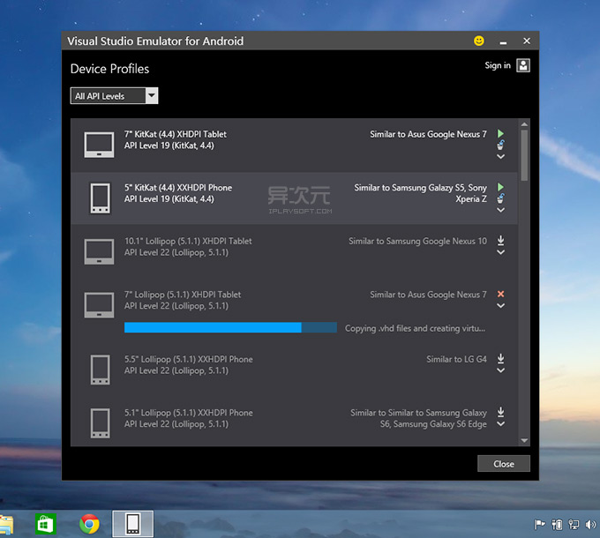The image size is (600, 538).
Task: Open the All API Levels dropdown
Action: tap(114, 95)
